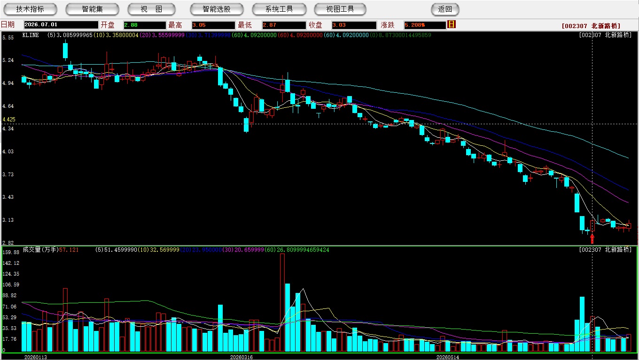The width and height of the screenshot is (639, 360).
Task: Click the 最低 value 2.87
Action: 284,25
